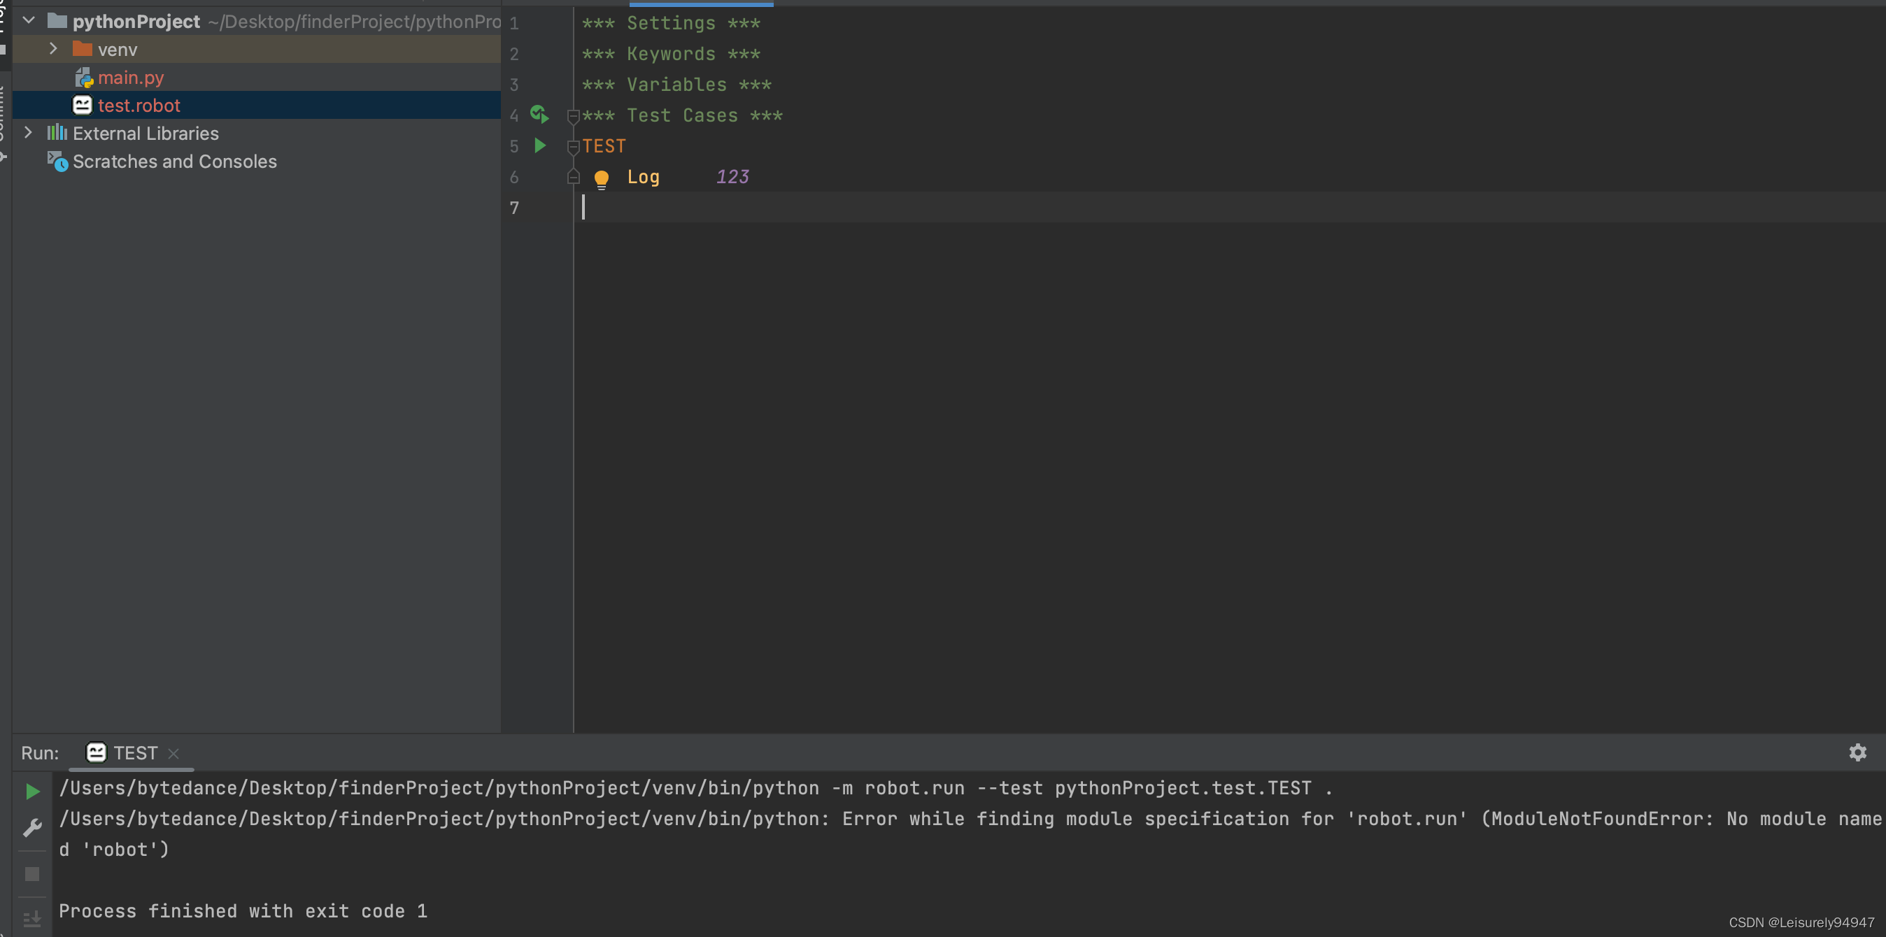Viewport: 1886px width, 937px height.
Task: Click the run test gutter arrow on line 5
Action: (x=539, y=145)
